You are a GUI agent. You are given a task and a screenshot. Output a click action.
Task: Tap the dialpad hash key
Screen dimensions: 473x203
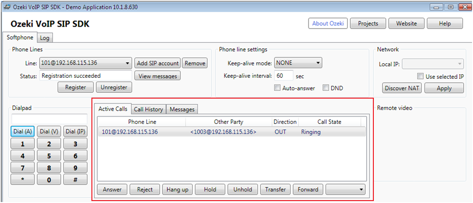point(75,179)
